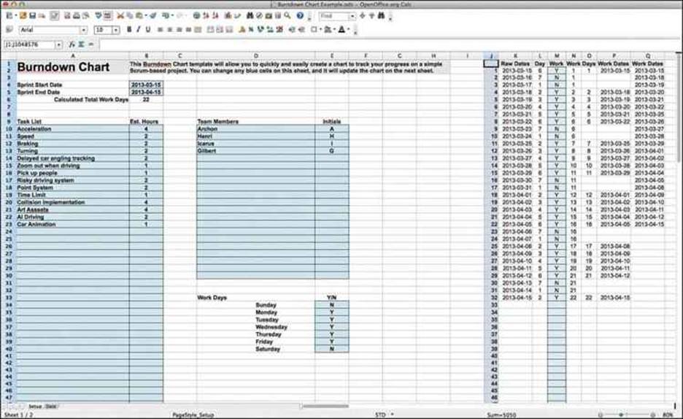
Task: Click the Find text field
Action: 333,16
